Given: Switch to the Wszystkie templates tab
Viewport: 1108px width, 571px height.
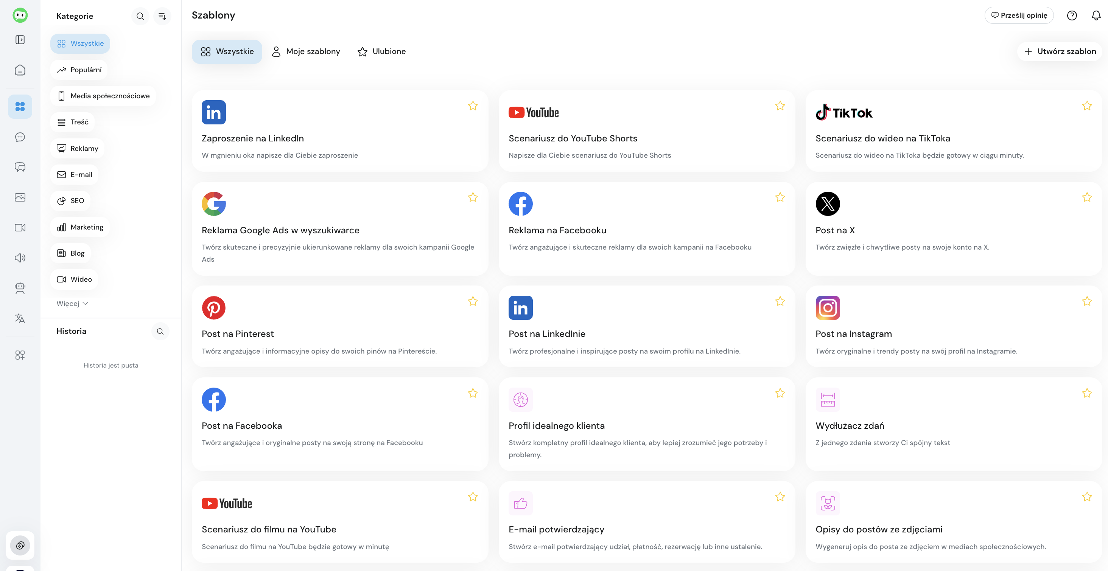Looking at the screenshot, I should [227, 51].
